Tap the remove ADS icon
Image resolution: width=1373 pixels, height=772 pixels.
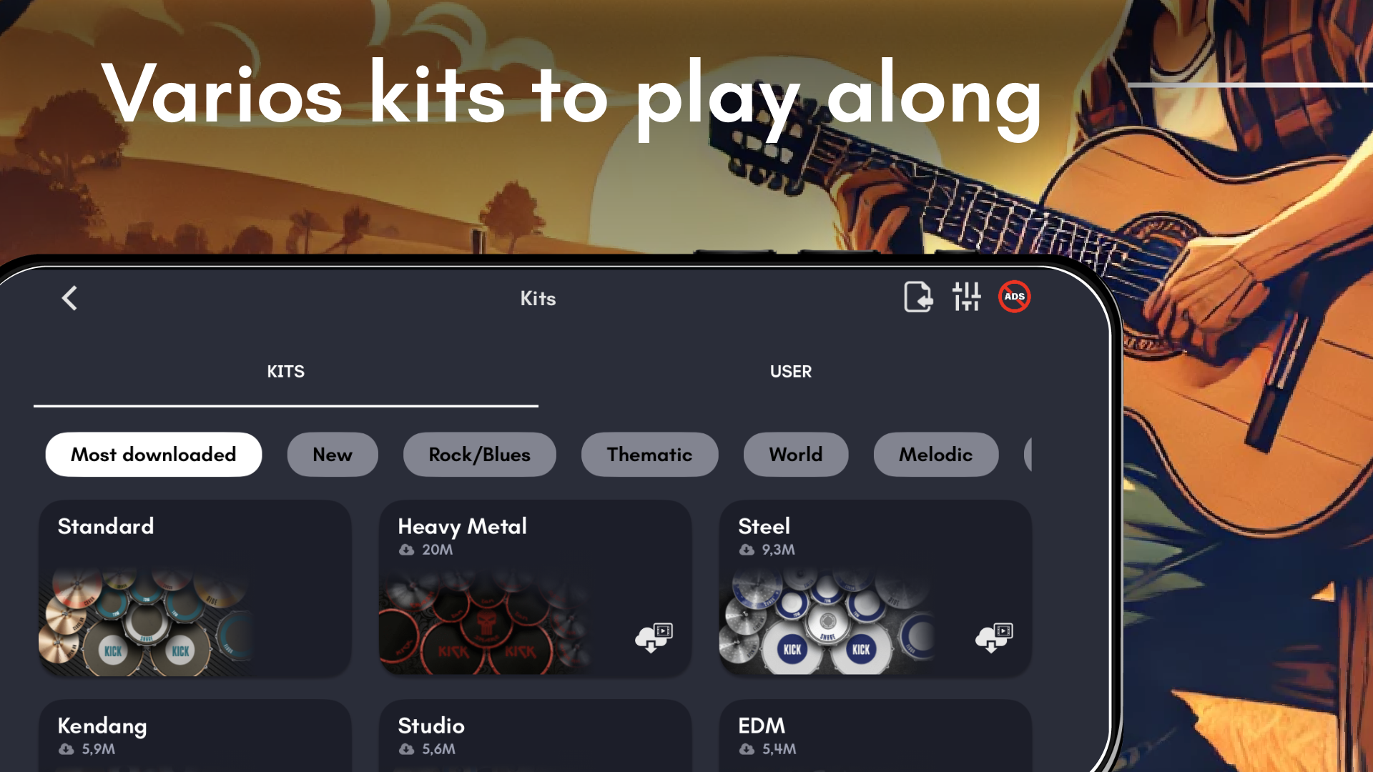click(1014, 297)
